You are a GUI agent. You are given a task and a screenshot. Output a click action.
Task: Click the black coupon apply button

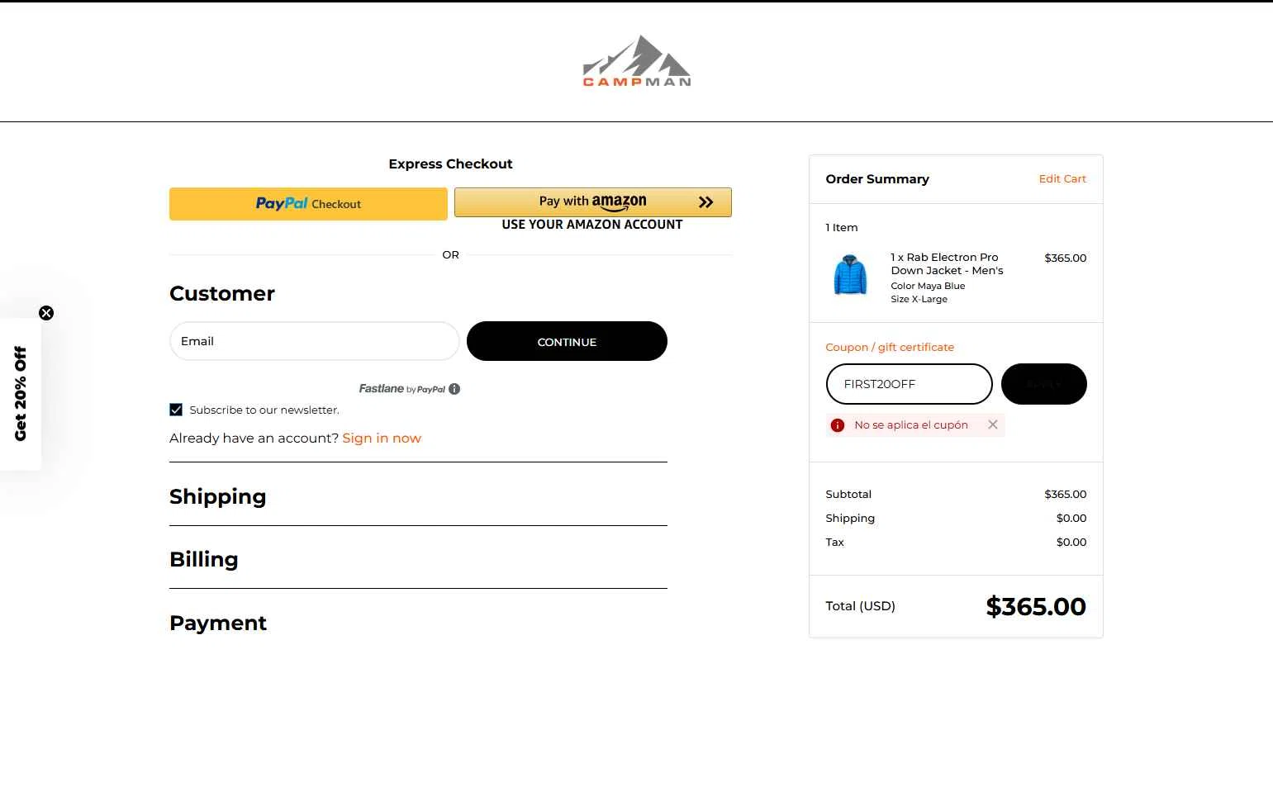pos(1044,384)
